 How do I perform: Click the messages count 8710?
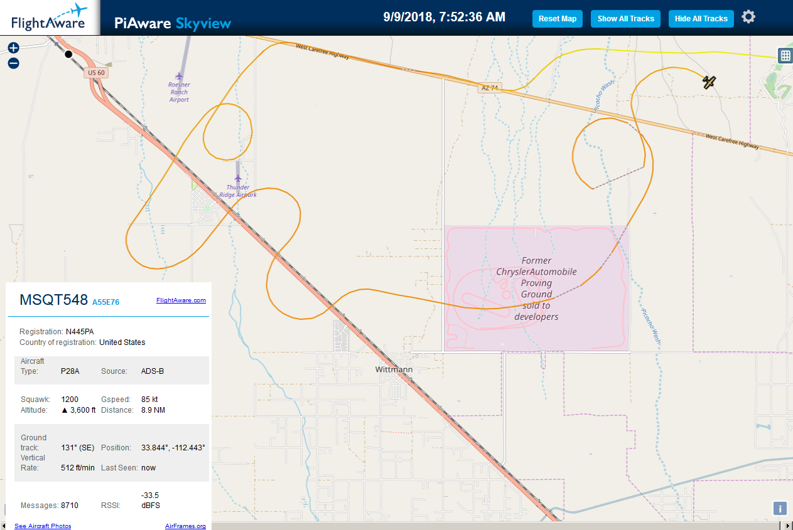pos(70,506)
